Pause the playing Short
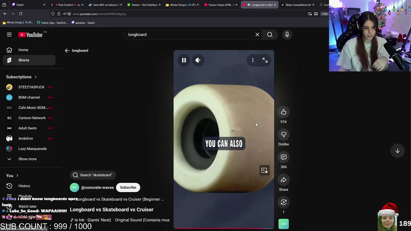 pyautogui.click(x=184, y=60)
